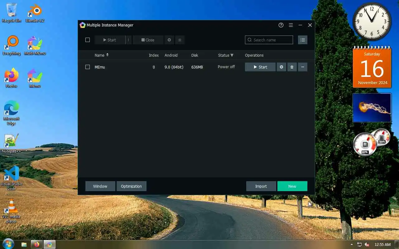The width and height of the screenshot is (399, 249).
Task: Show hidden tray icons arrow
Action: point(352,244)
